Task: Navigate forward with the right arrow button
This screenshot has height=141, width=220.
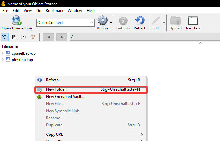Action: tap(61, 37)
